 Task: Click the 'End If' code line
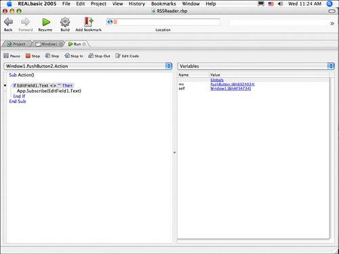(19, 96)
